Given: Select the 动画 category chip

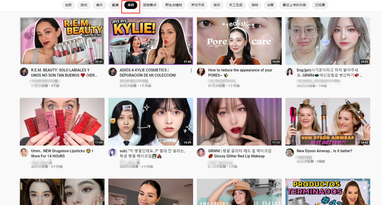Looking at the screenshot, I should tap(270, 5).
